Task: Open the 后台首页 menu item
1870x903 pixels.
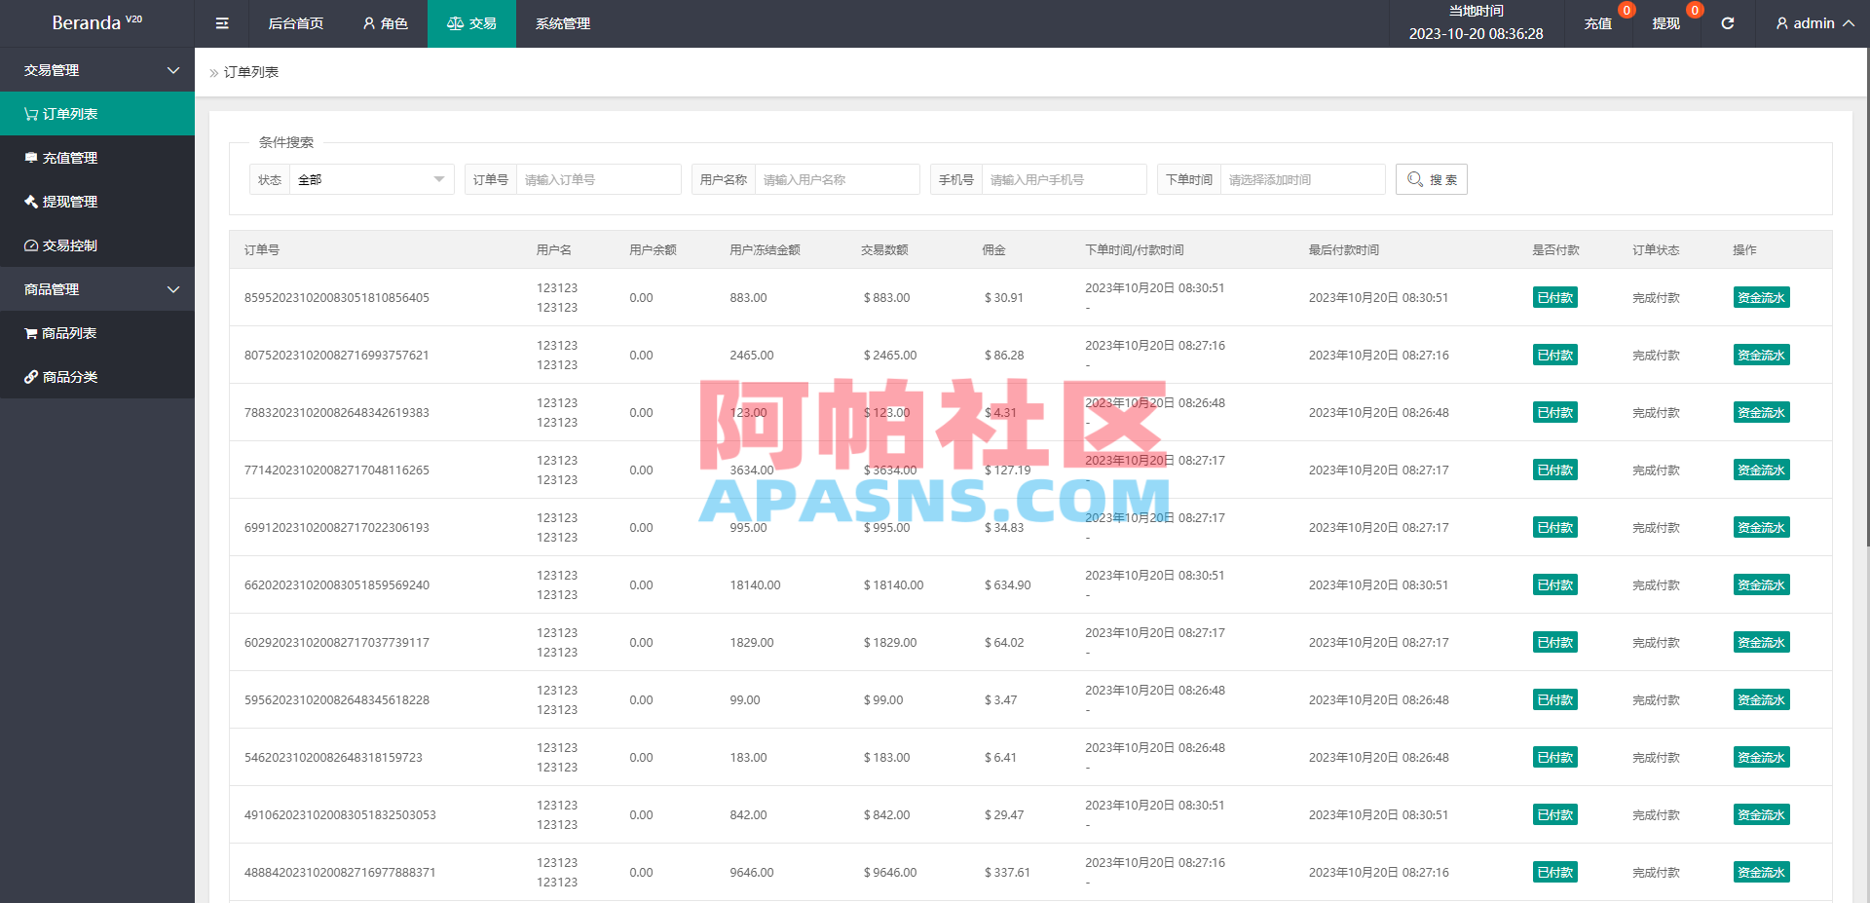Action: tap(295, 23)
